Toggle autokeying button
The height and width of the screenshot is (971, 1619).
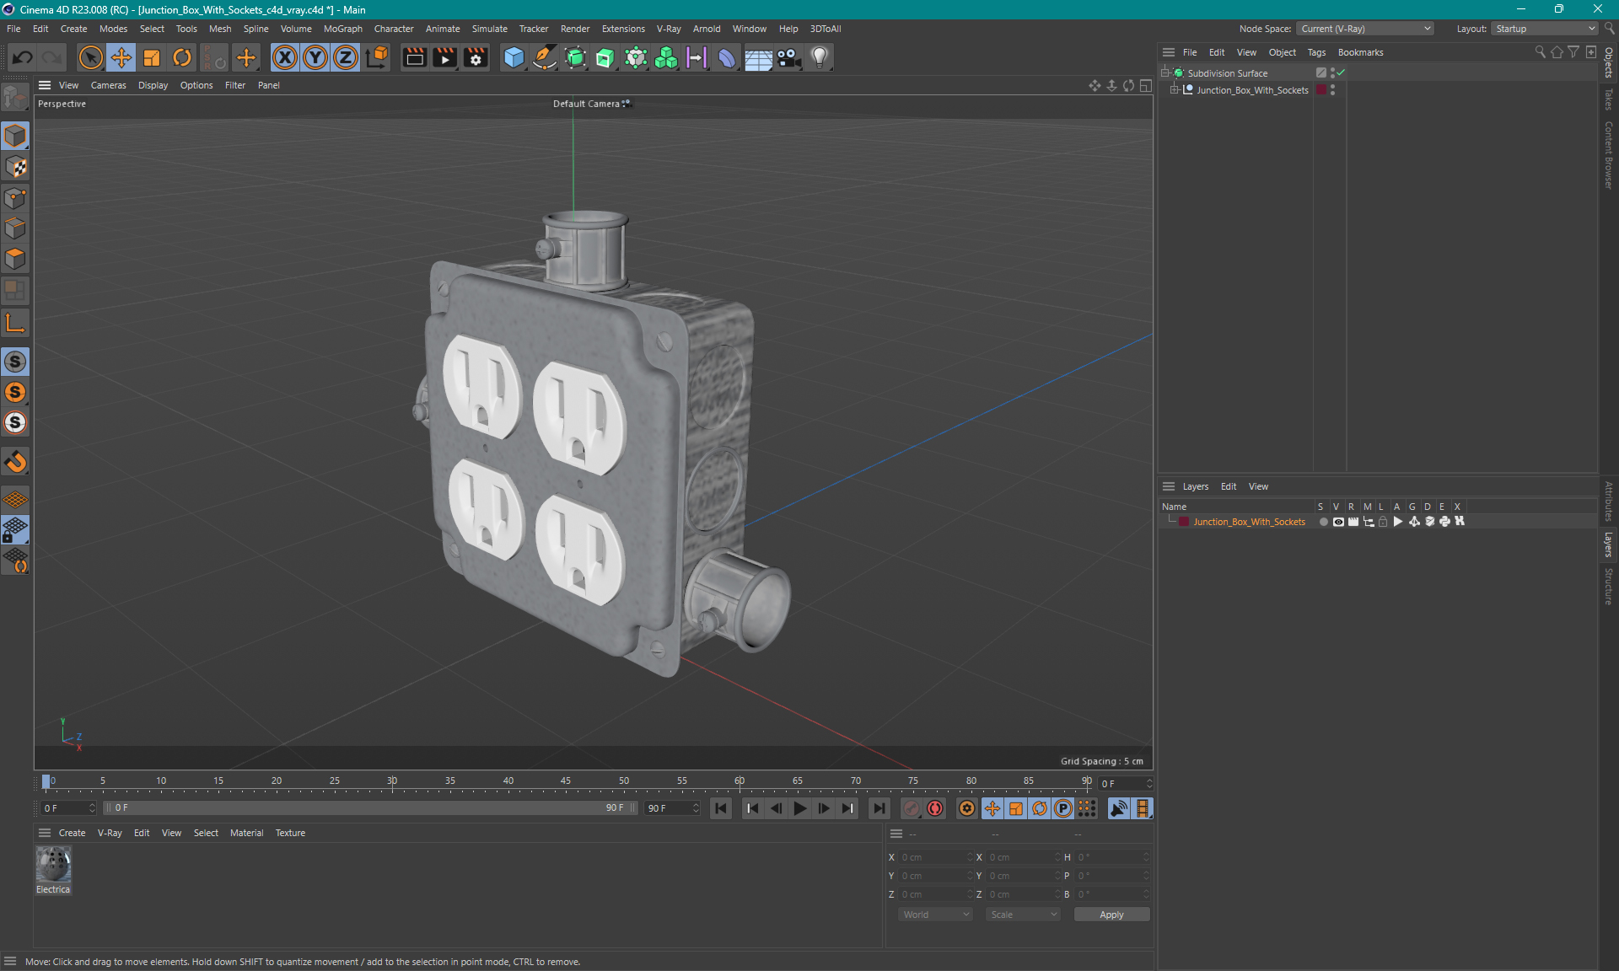(935, 808)
